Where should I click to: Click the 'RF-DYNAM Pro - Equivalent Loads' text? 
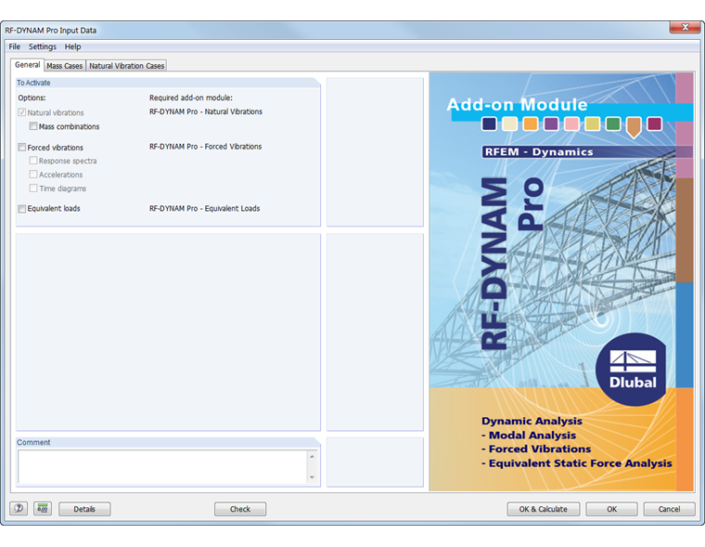[x=205, y=208]
